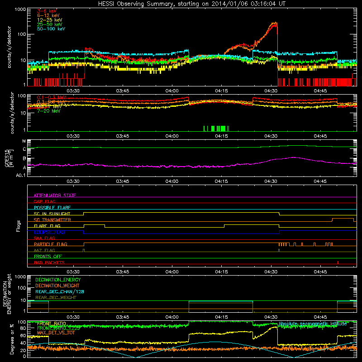
Task: Select the A0.1 tick on GOES panel
Action: point(21,176)
